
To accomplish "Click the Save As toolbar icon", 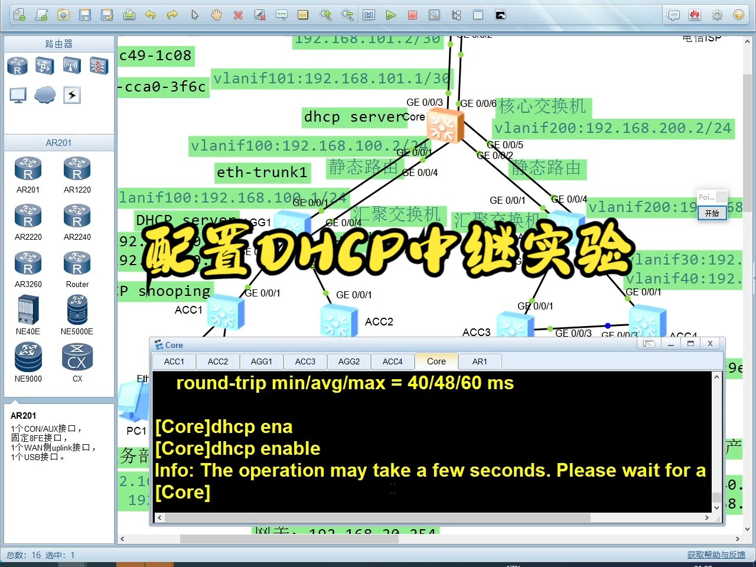I will (107, 15).
